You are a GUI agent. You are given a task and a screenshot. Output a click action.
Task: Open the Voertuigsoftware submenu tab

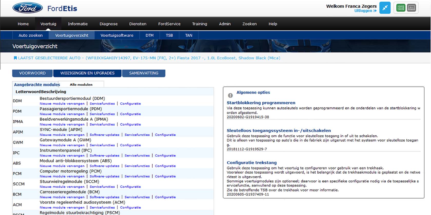(117, 35)
